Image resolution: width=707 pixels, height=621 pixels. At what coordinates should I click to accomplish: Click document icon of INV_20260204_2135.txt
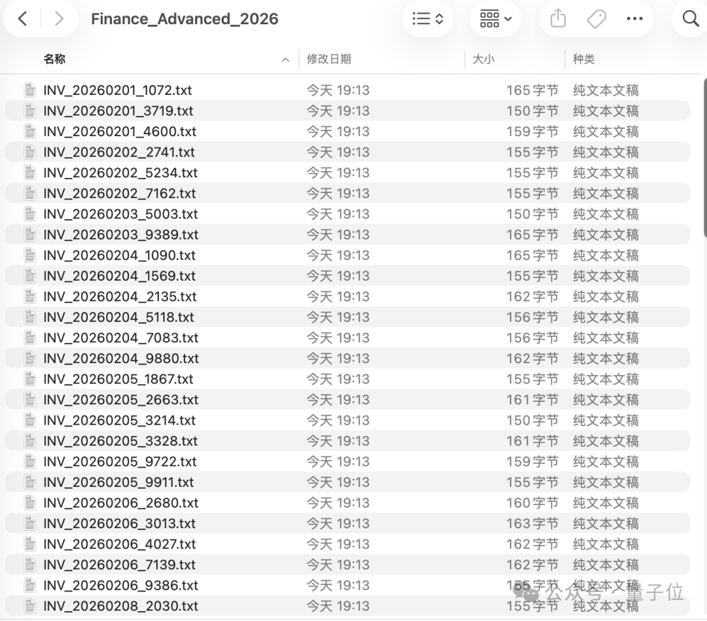click(x=29, y=296)
